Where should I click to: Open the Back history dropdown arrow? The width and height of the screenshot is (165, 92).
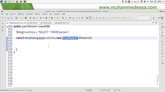pyautogui.click(x=125, y=18)
